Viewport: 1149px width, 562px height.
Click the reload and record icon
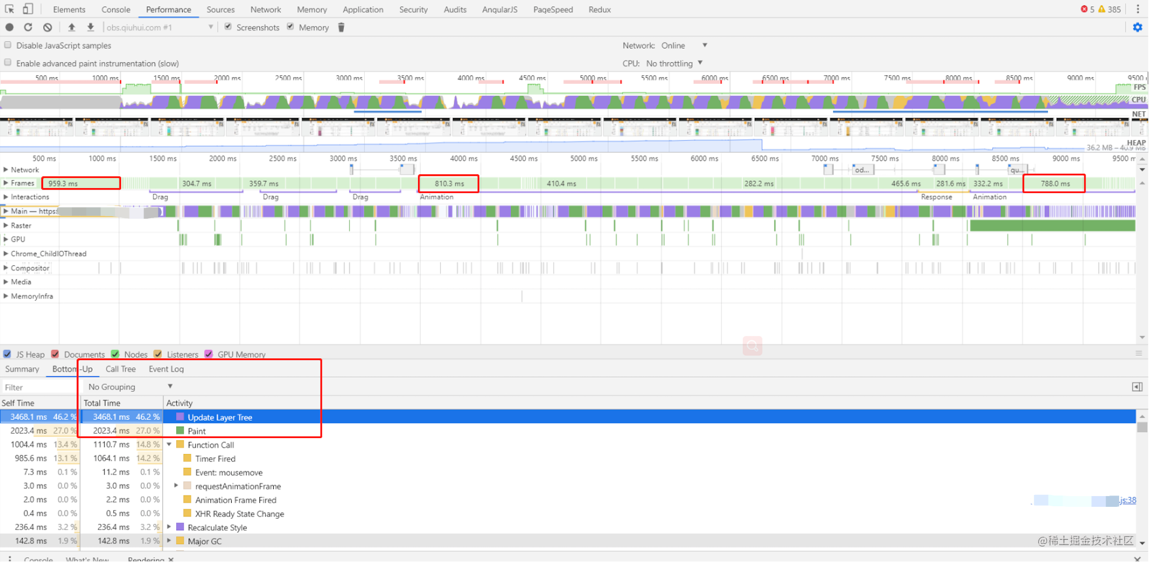(x=28, y=27)
